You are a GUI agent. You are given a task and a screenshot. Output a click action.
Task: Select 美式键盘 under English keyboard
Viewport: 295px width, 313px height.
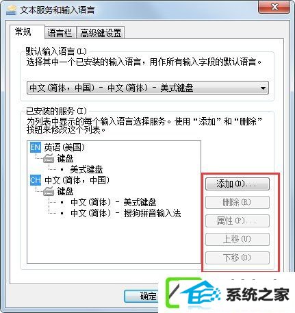pos(86,169)
